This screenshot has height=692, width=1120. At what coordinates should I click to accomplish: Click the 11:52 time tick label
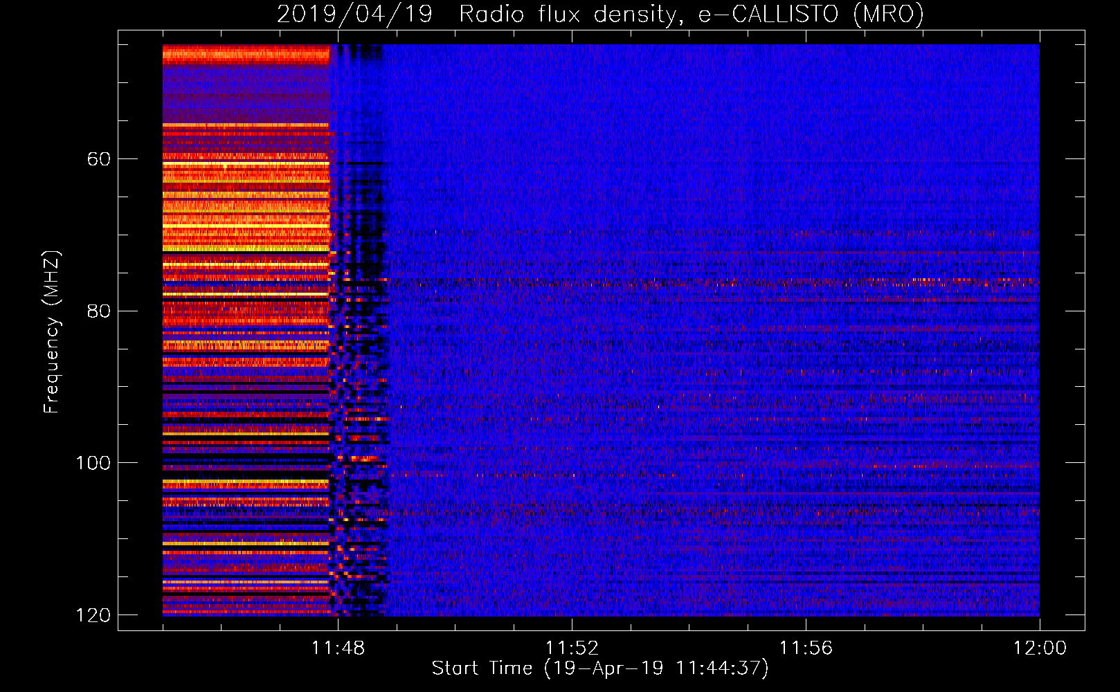click(572, 648)
